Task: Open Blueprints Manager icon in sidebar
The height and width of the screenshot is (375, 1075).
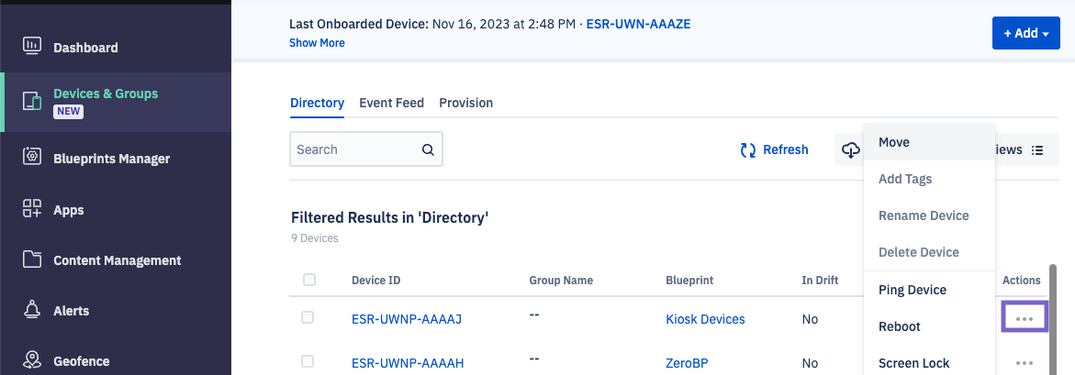Action: pyautogui.click(x=32, y=157)
